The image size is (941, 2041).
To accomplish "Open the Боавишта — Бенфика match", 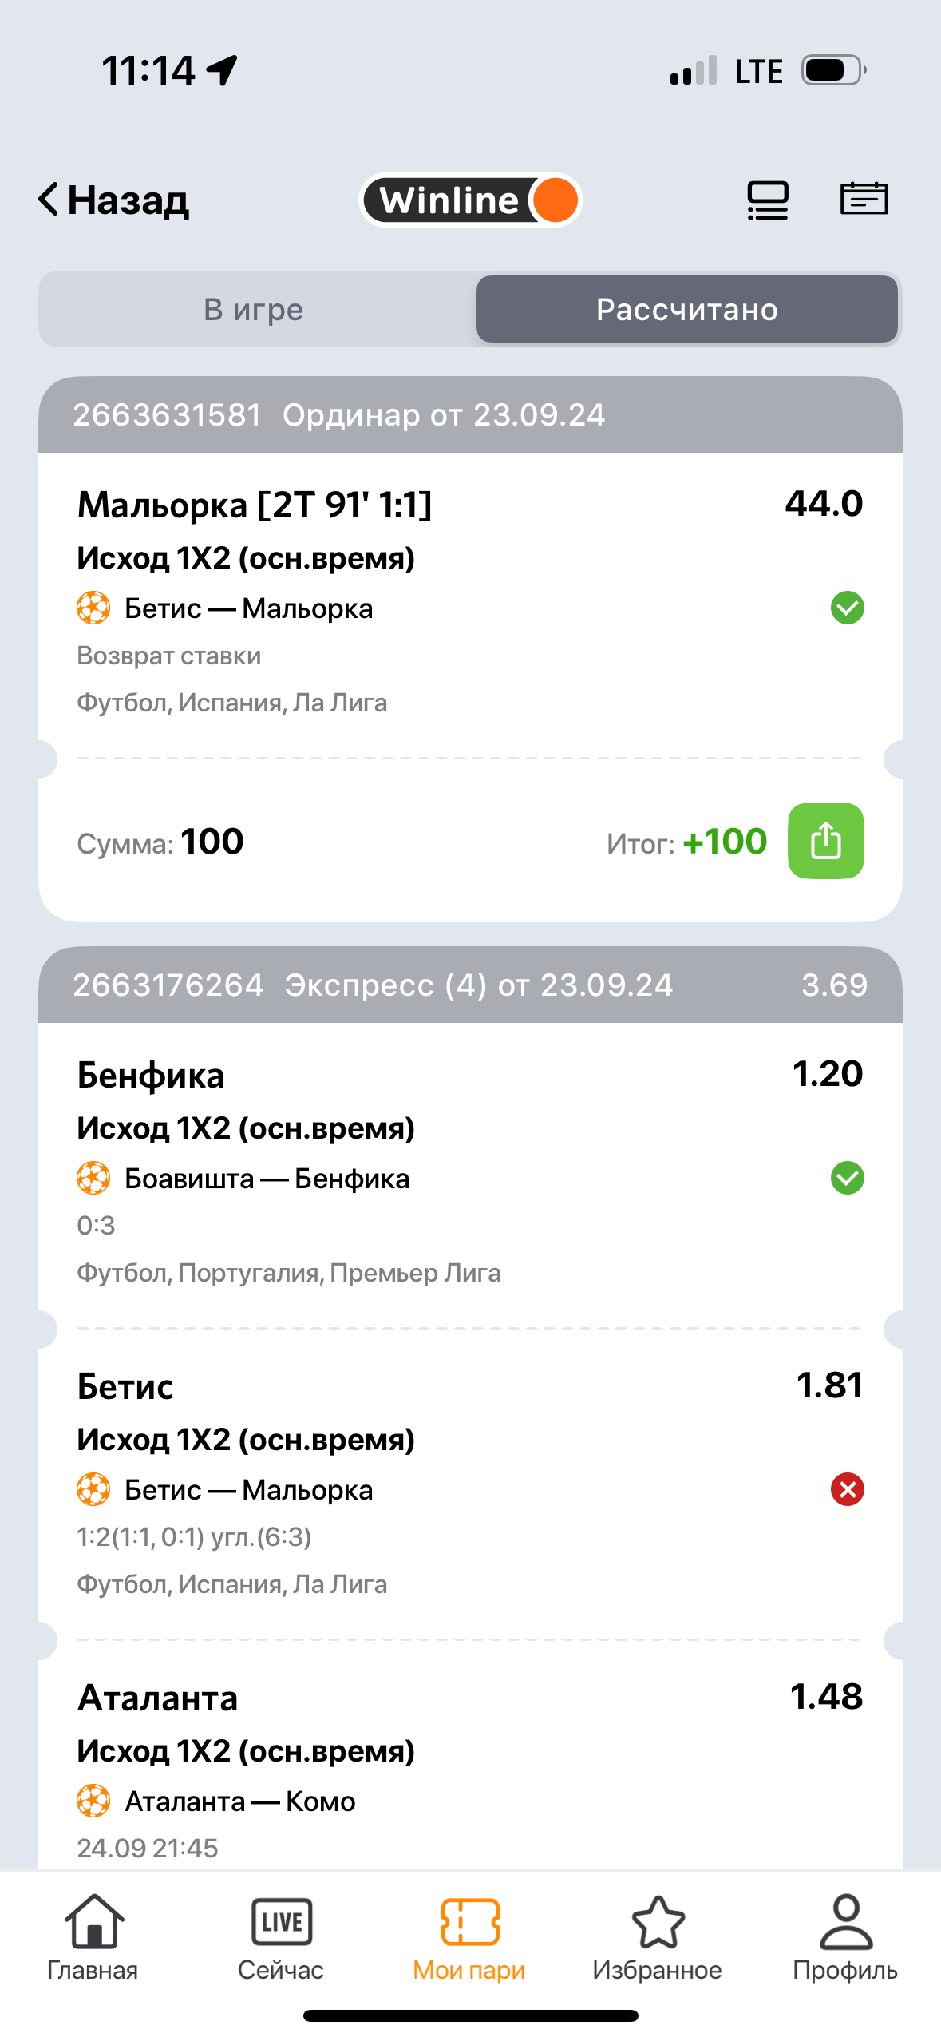I will (x=267, y=1179).
